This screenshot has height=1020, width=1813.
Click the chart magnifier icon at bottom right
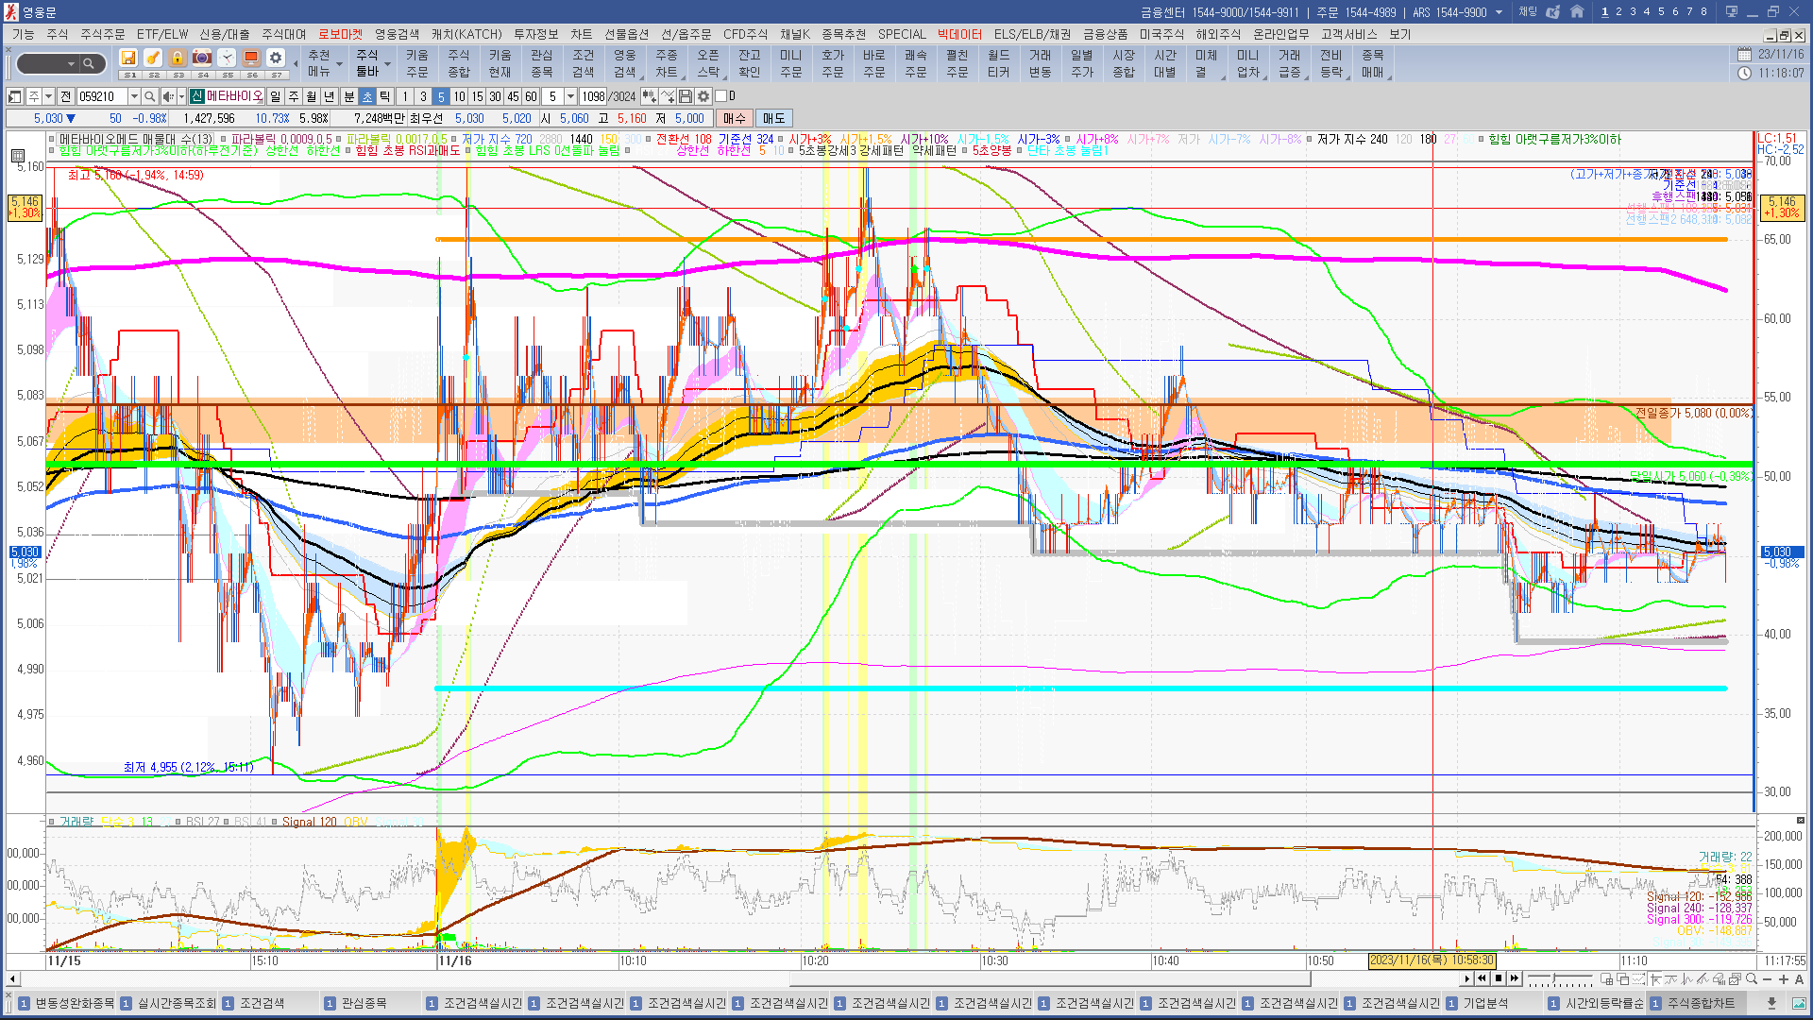tap(1752, 979)
